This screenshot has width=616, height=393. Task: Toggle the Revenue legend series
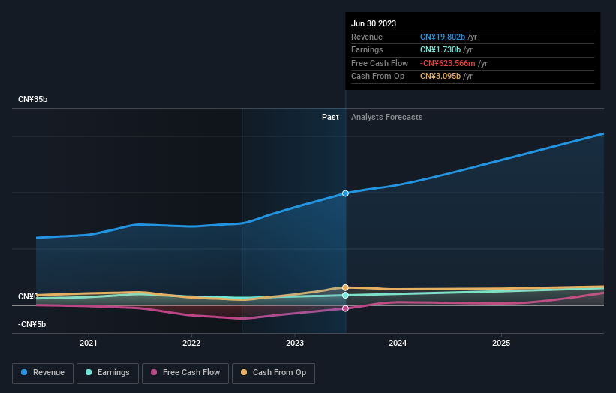pos(43,373)
